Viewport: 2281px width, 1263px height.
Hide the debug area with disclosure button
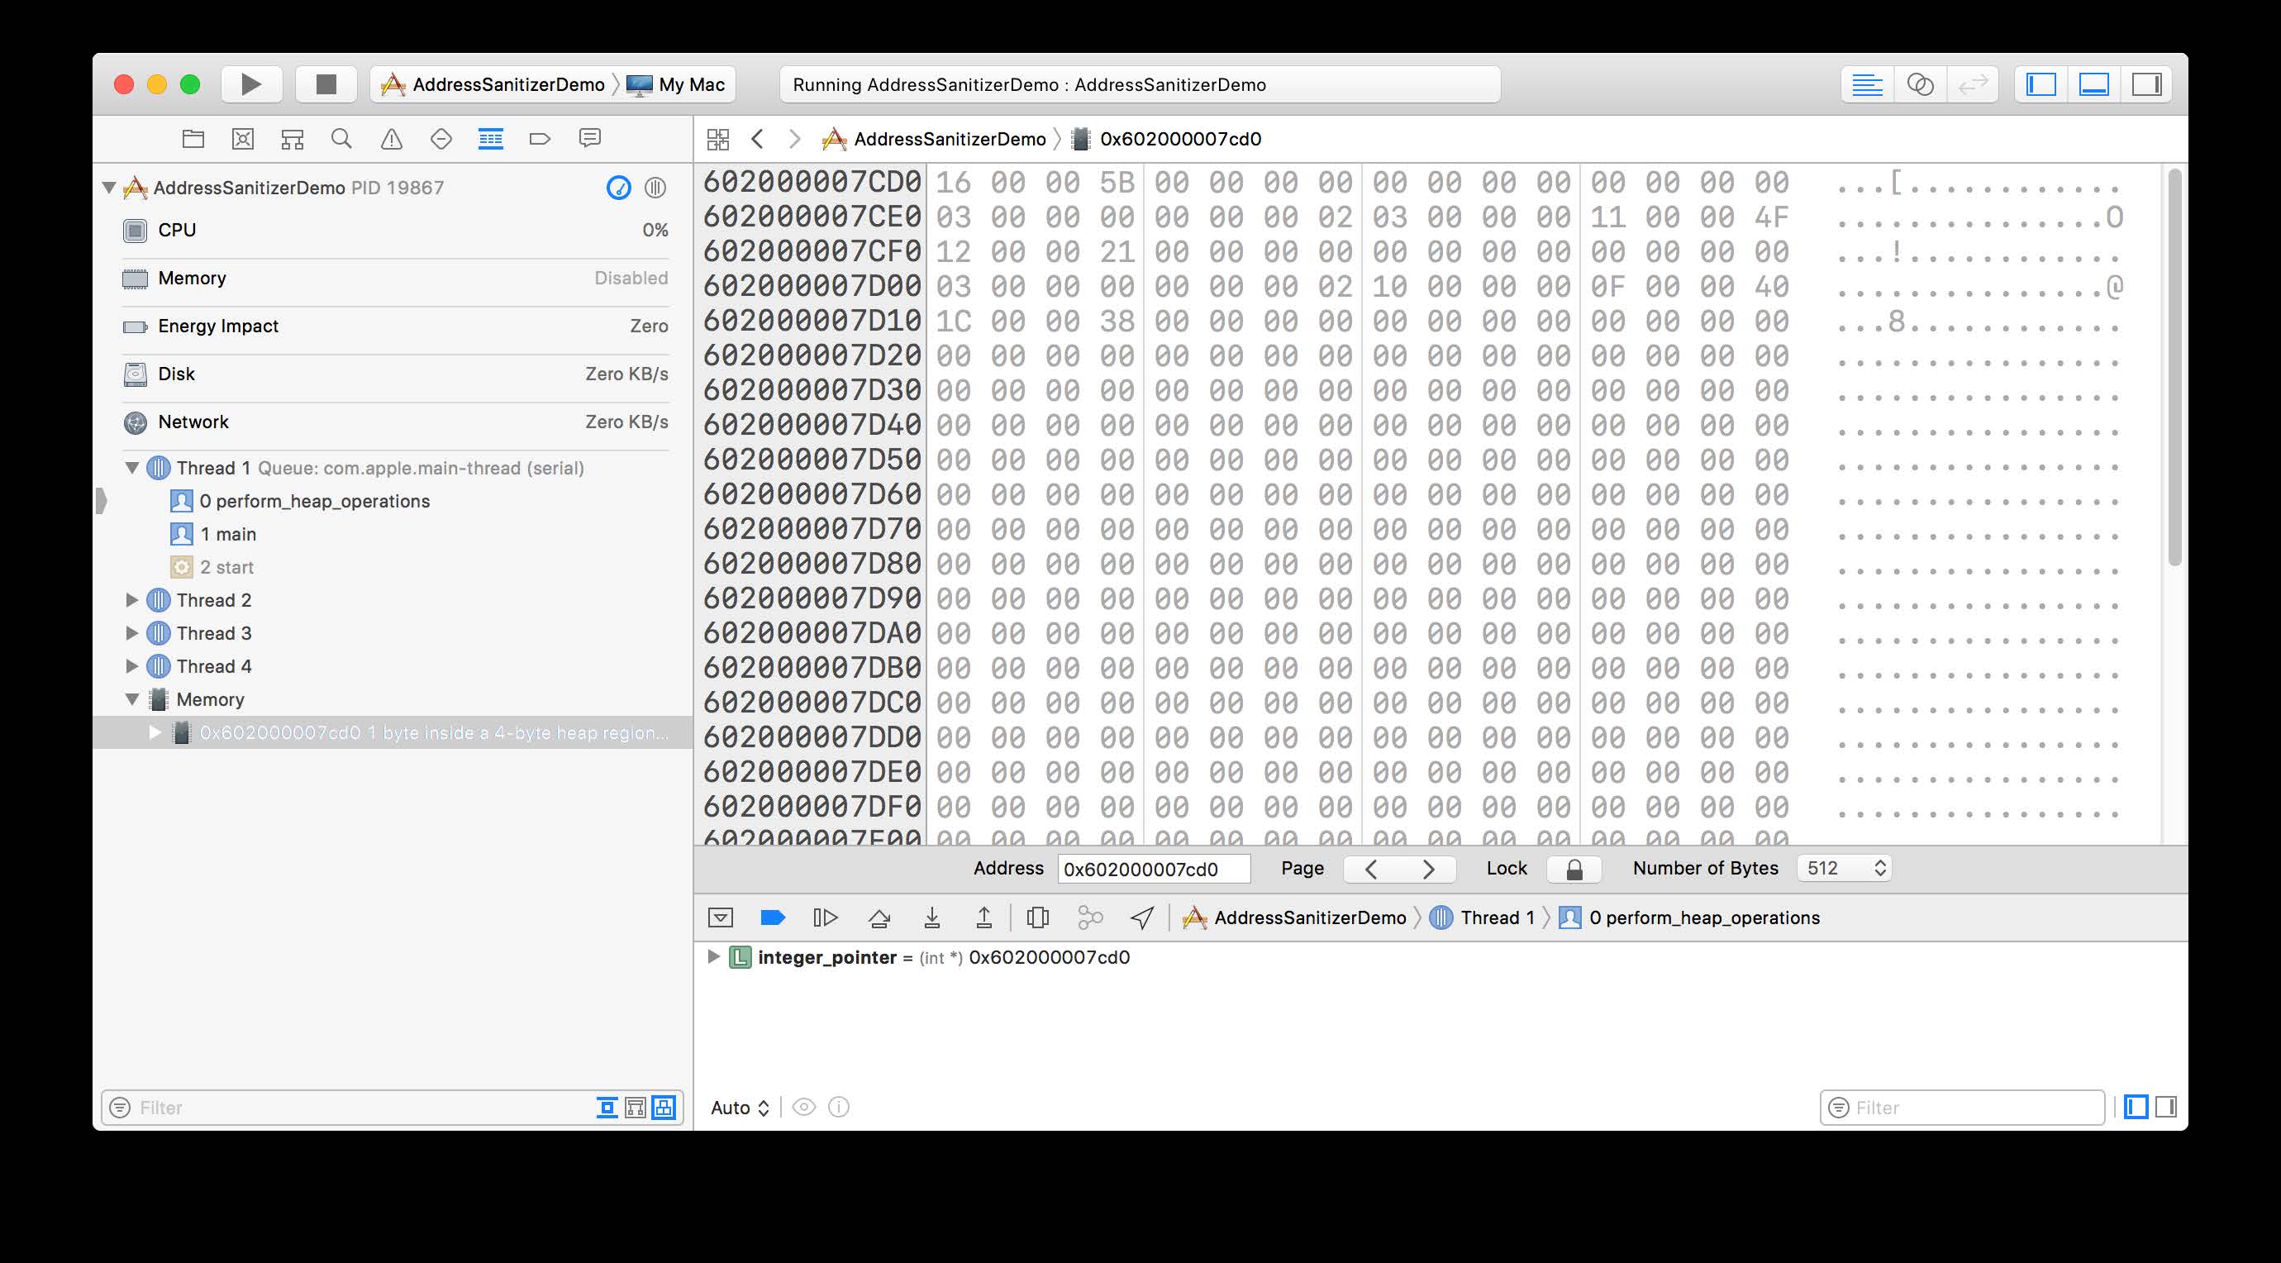[x=721, y=917]
